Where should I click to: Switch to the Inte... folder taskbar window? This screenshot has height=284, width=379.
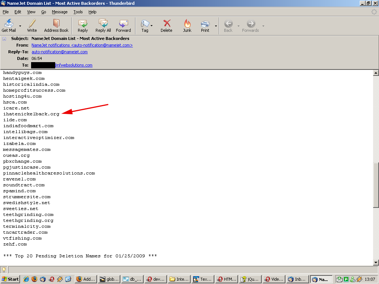pos(180,279)
